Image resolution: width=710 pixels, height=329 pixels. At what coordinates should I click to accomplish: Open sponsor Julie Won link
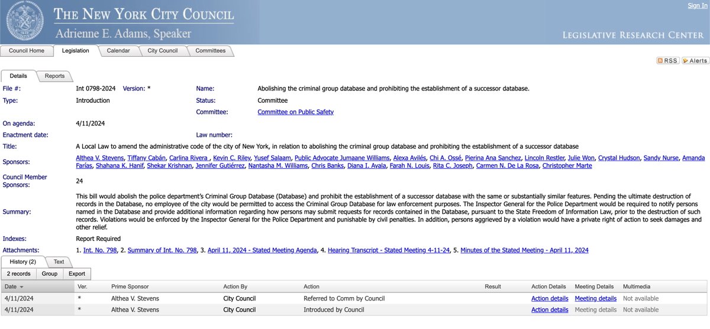click(x=581, y=158)
